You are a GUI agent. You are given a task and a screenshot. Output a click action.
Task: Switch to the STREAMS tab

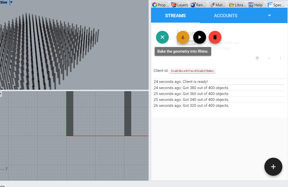pos(175,16)
